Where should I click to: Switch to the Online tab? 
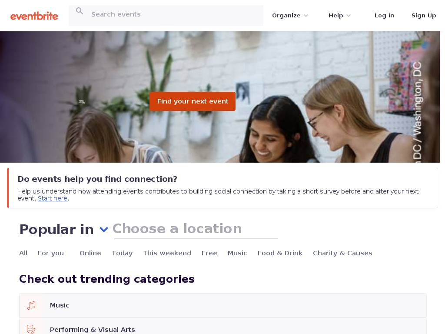(90, 253)
